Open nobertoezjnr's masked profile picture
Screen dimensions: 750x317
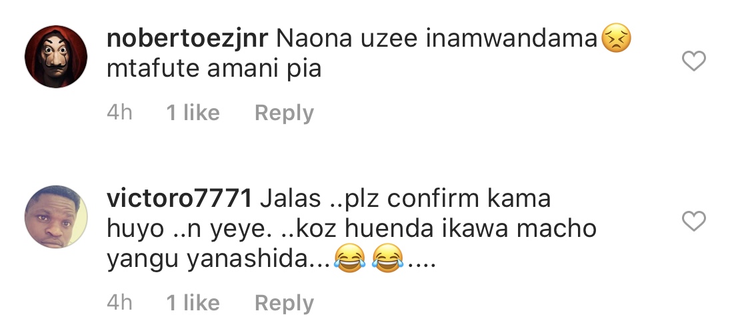[x=56, y=57]
